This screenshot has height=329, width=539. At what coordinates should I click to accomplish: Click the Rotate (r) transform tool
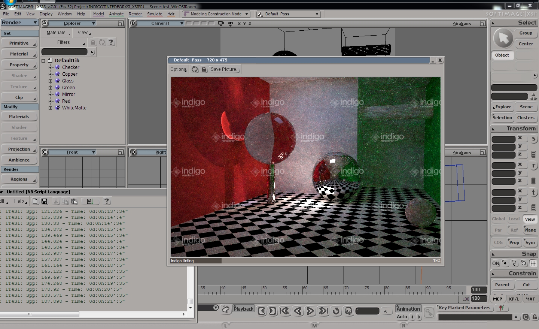(533, 166)
